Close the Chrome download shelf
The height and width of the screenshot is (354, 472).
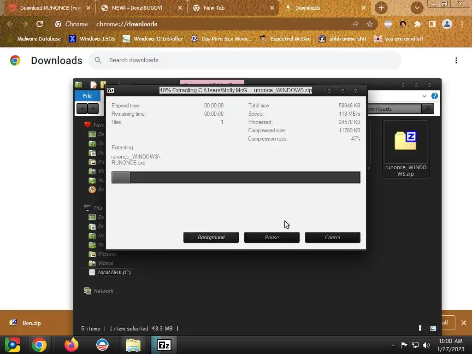(x=464, y=323)
